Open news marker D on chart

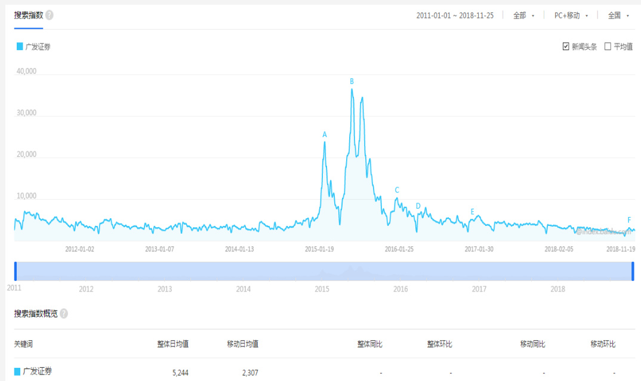tap(418, 206)
